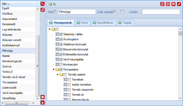Click the tree panel vertical scrollbar thumb
This screenshot has height=106, width=183.
click(x=180, y=34)
